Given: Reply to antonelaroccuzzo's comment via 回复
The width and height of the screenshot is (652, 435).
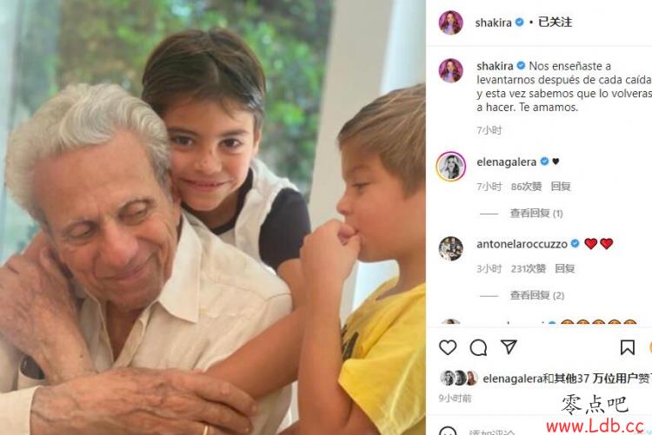Looking at the screenshot, I should click(x=565, y=269).
